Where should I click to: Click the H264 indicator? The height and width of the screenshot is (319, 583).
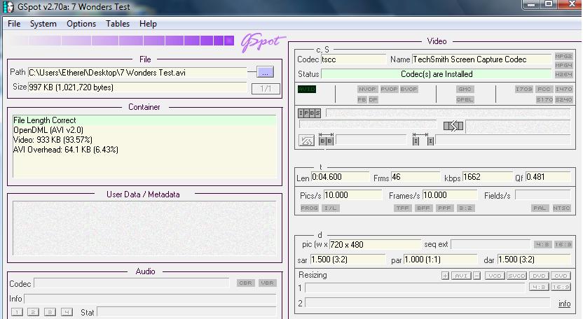coord(563,75)
